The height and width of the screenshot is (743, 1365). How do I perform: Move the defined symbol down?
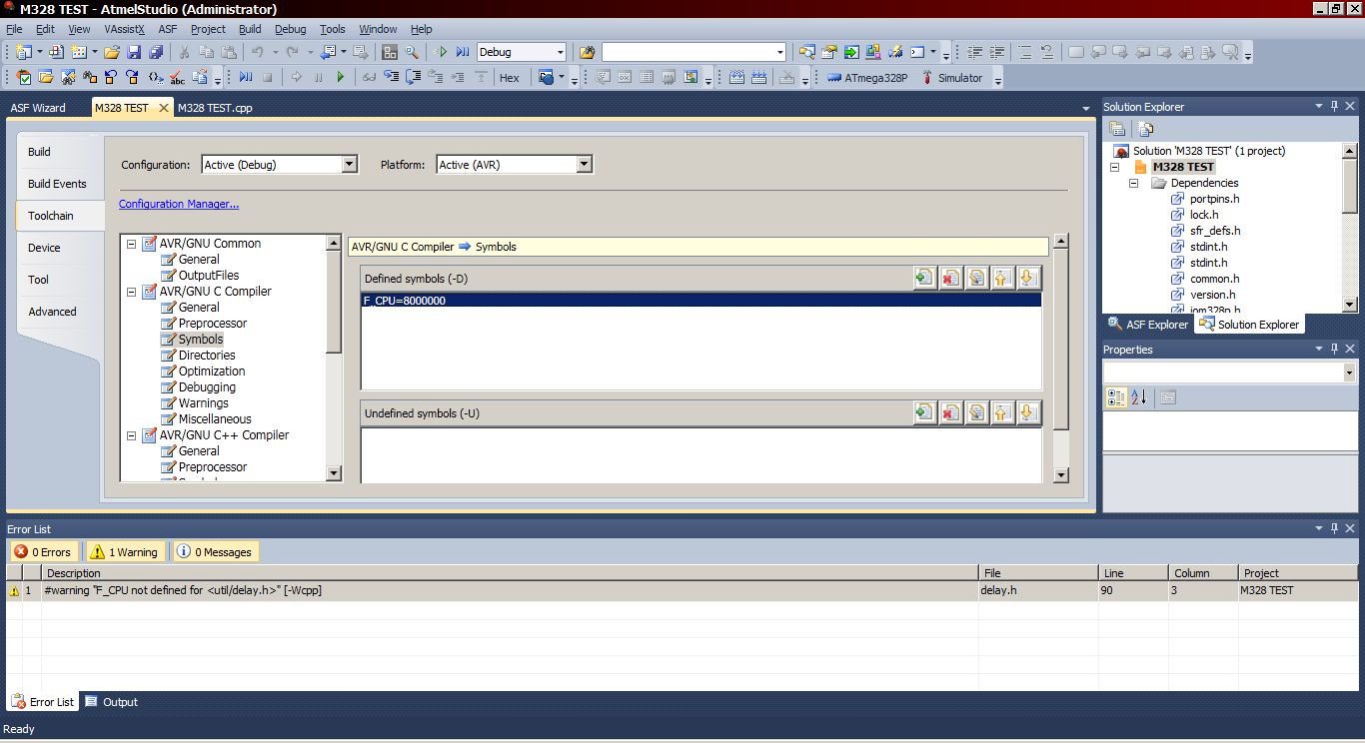[1028, 279]
